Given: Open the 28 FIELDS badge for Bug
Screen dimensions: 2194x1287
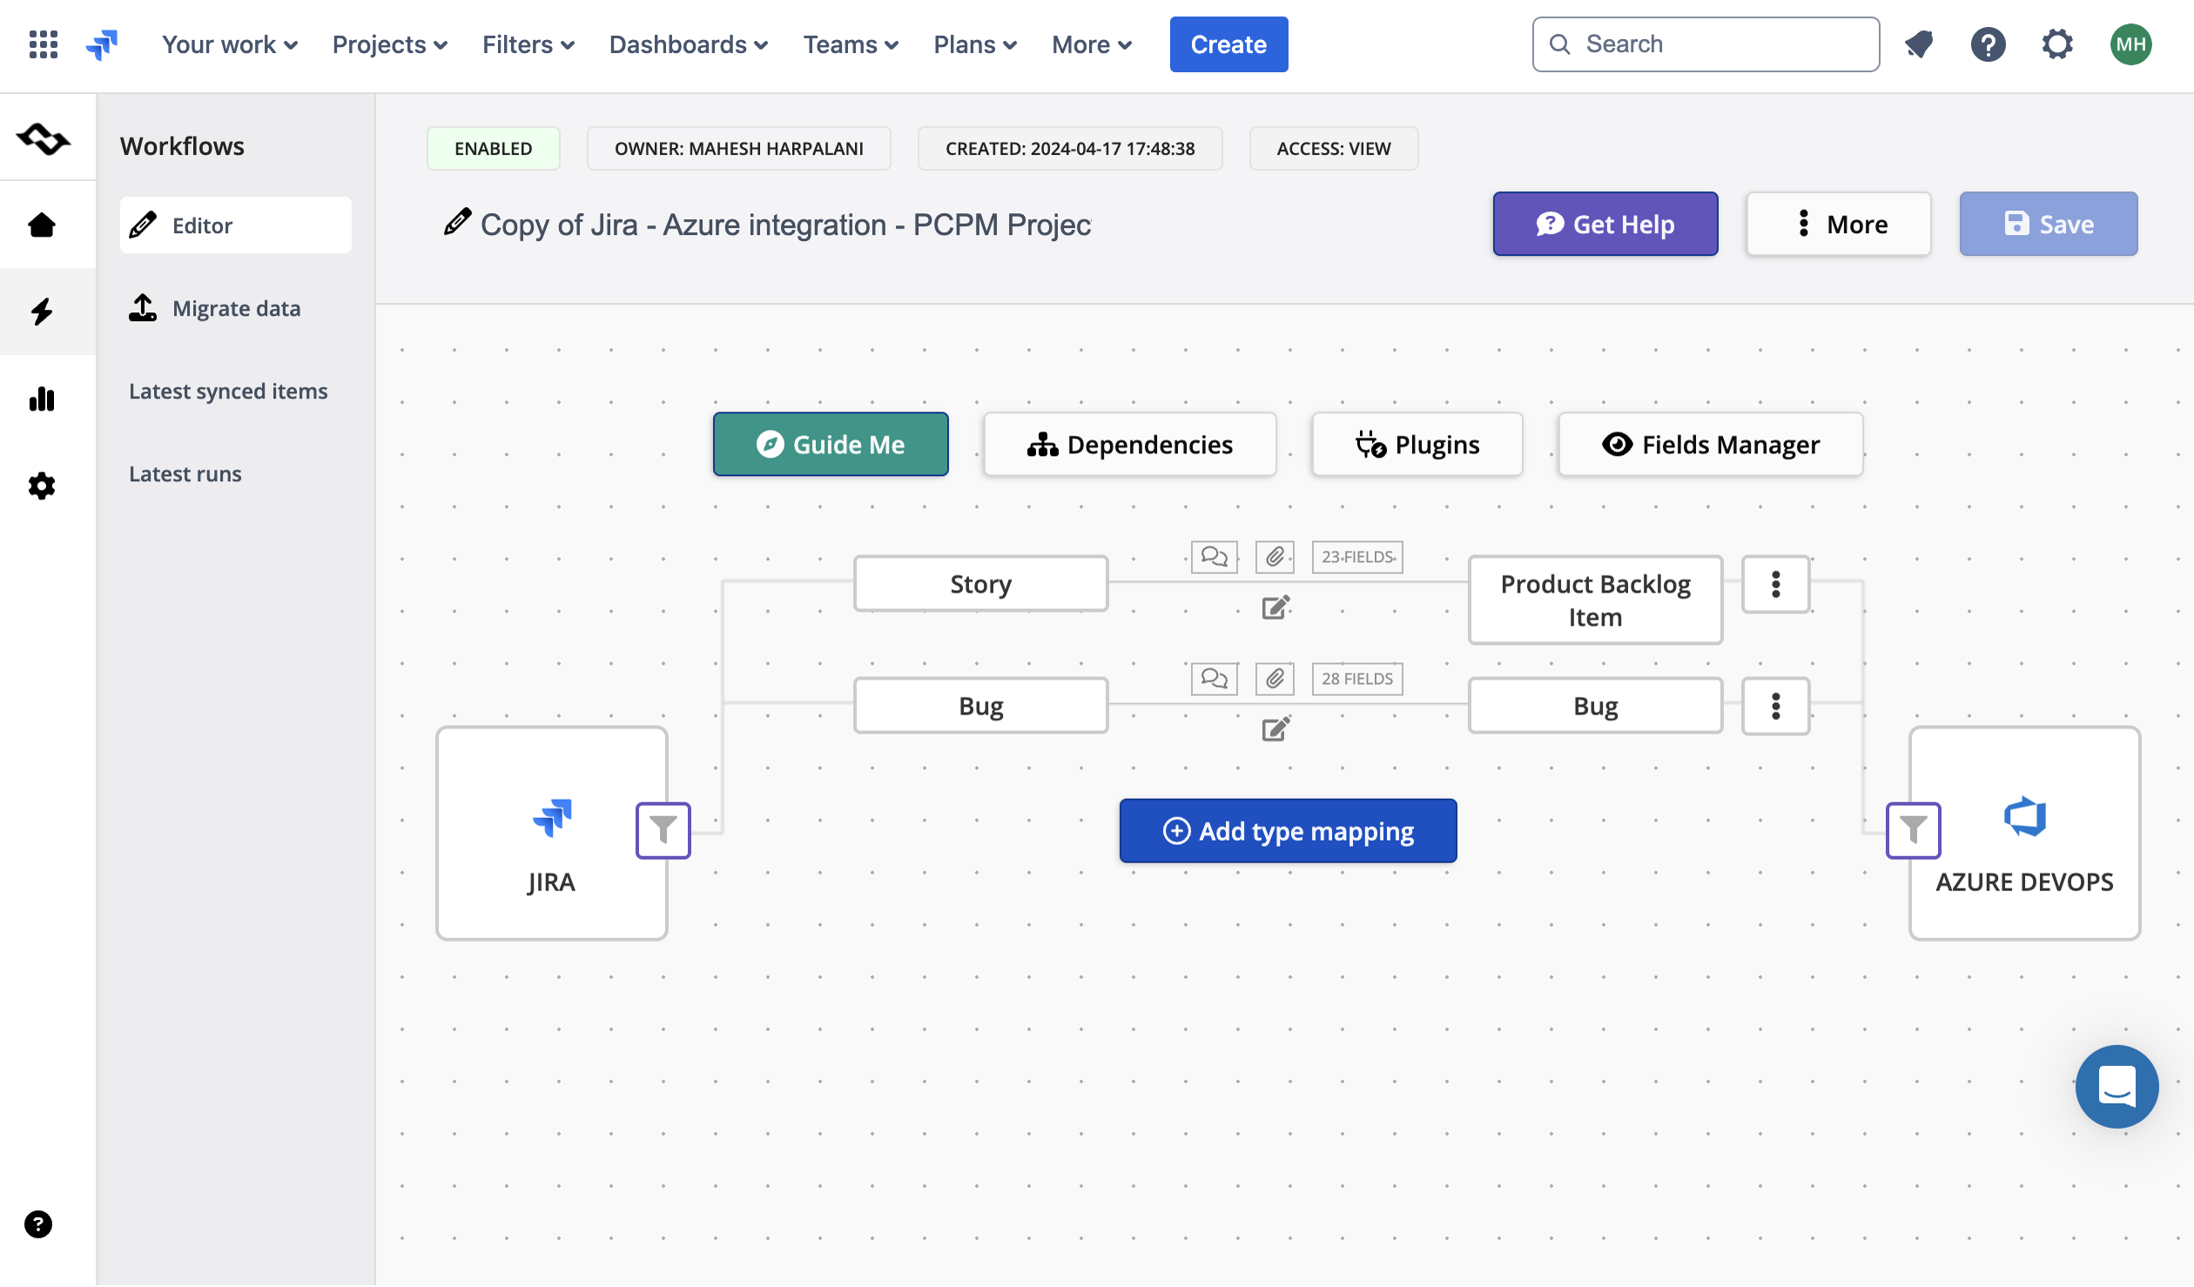Looking at the screenshot, I should (x=1357, y=679).
